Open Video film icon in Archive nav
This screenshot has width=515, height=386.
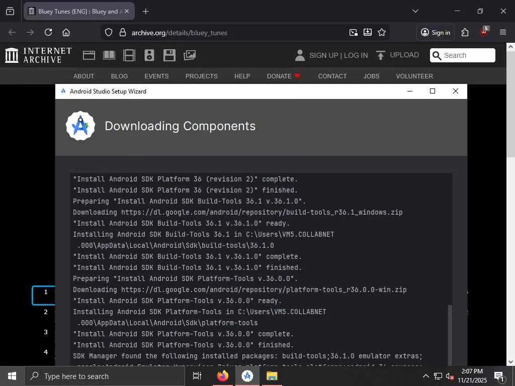click(x=129, y=55)
